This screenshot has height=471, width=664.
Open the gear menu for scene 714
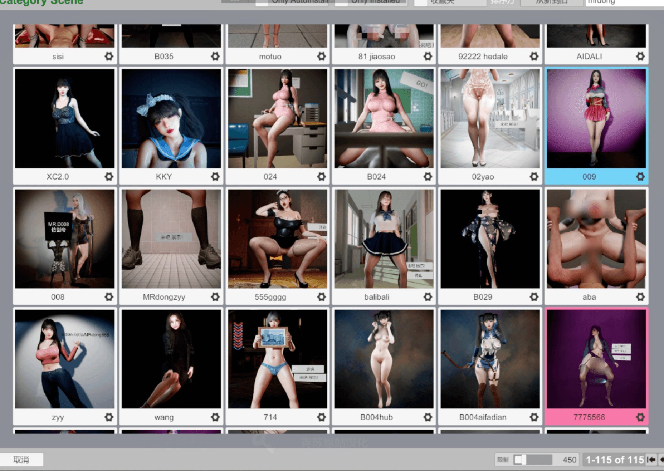pos(321,417)
